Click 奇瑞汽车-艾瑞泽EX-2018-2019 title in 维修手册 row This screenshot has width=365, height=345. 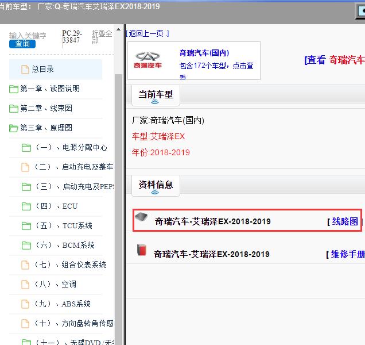coord(212,254)
